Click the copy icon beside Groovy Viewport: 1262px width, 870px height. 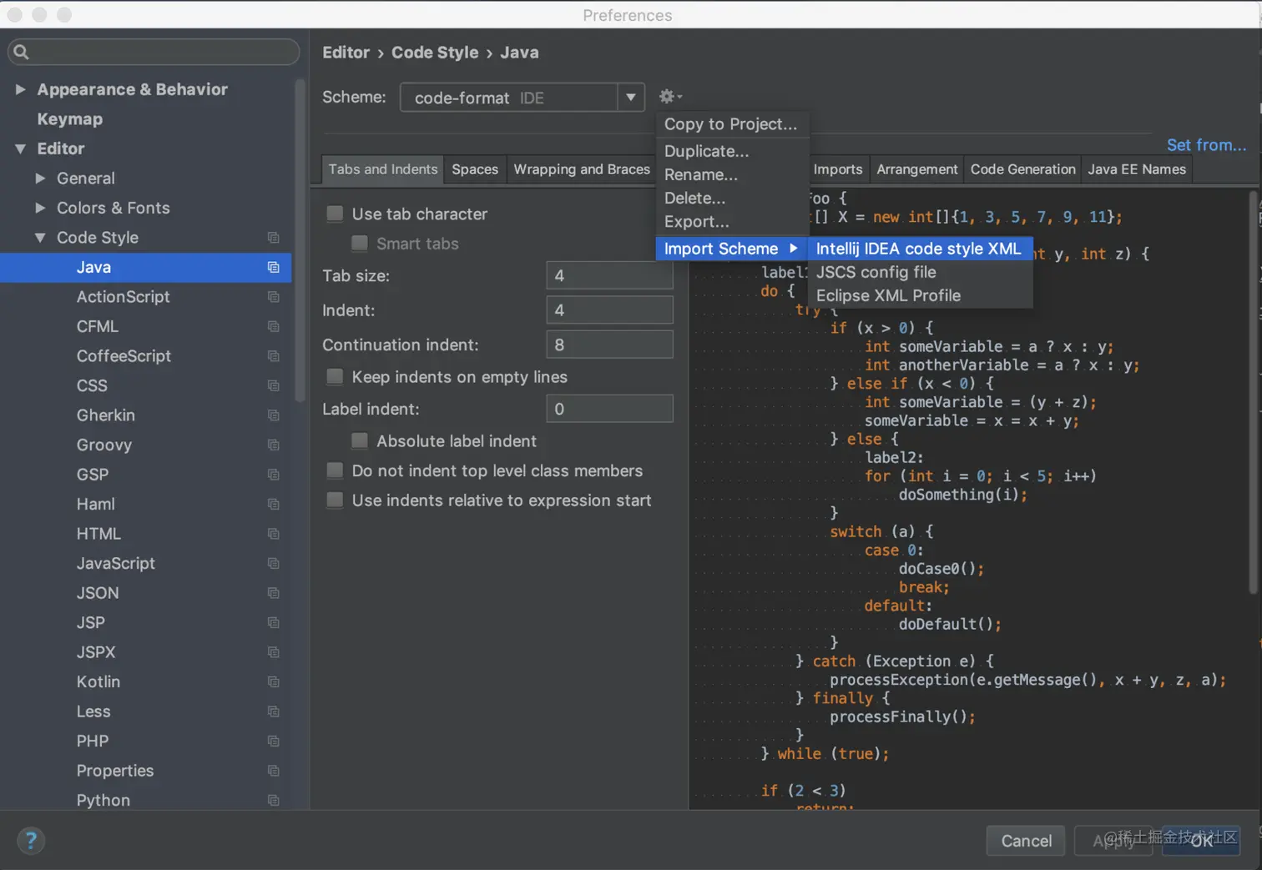(x=273, y=445)
